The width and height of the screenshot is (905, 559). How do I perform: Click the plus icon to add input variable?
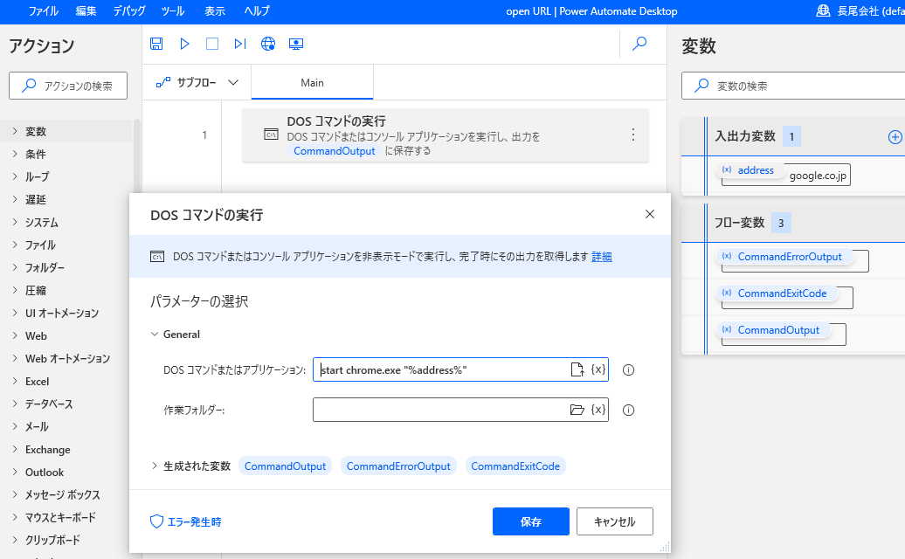[895, 136]
